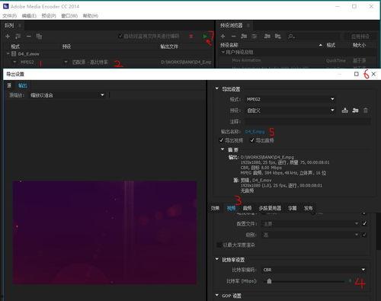This screenshot has height=301, width=381.
Task: Import preset icon in export settings
Action: click(355, 110)
